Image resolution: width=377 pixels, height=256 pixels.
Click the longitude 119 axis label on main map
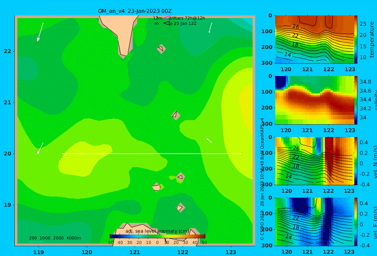tap(38, 252)
